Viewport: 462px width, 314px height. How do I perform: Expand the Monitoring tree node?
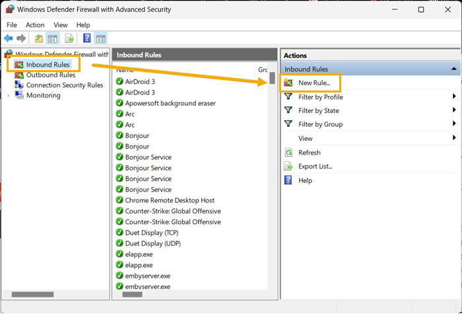9,95
